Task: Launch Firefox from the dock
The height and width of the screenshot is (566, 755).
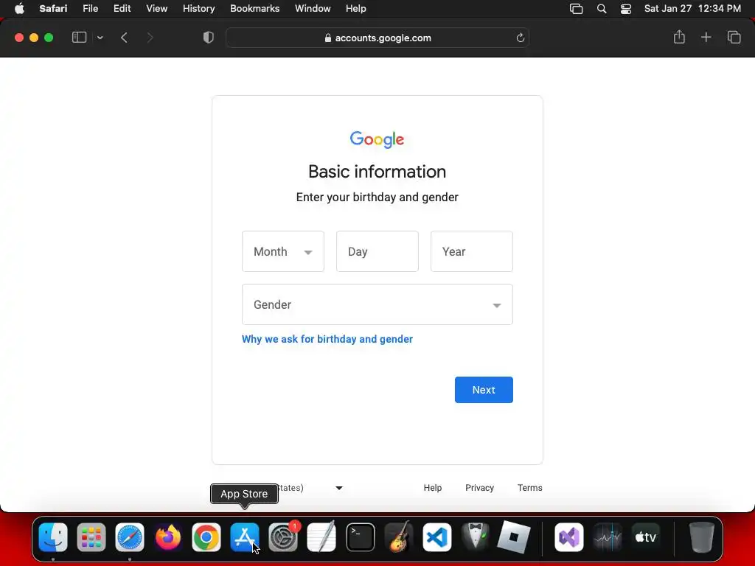Action: (168, 537)
